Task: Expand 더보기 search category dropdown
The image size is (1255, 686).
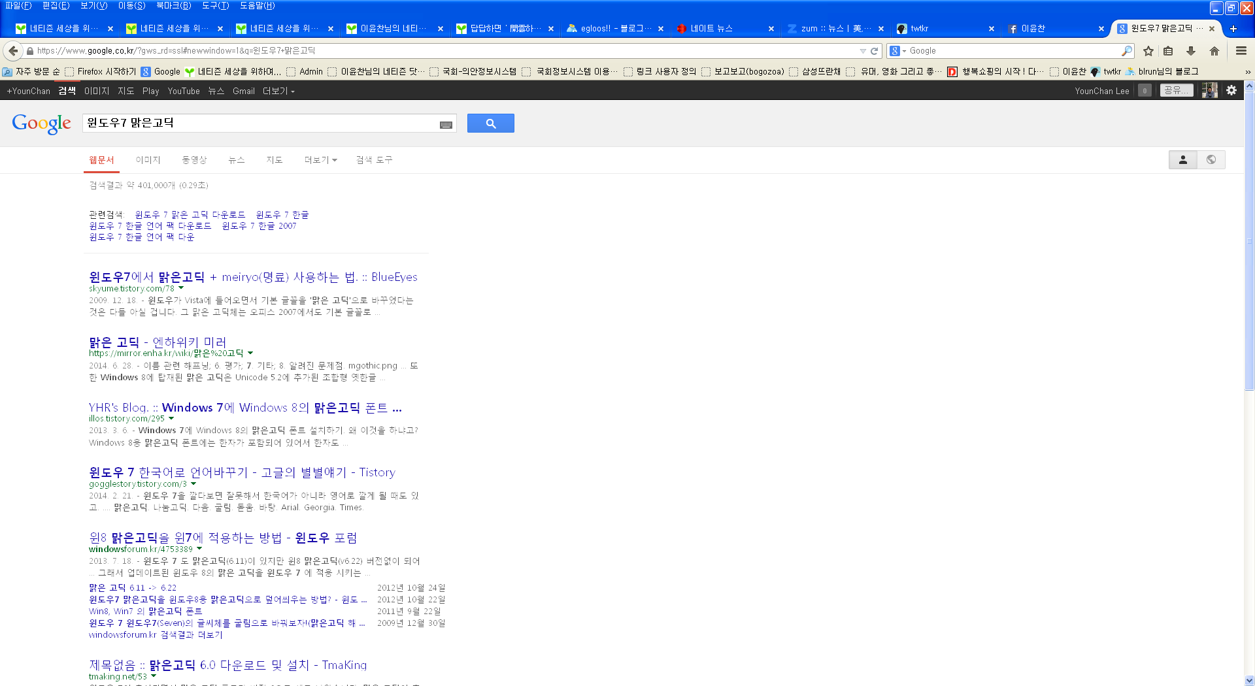Action: pos(320,160)
